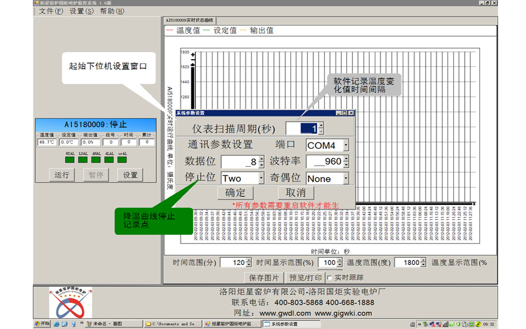Open the 设置(S) menu
526x329 pixels.
pos(81,11)
